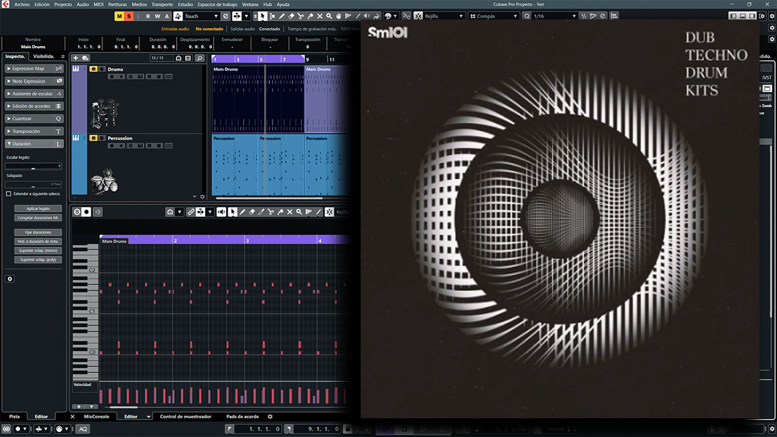This screenshot has width=777, height=437.
Task: Click Suprimir solap. (mono) button
Action: [x=38, y=251]
